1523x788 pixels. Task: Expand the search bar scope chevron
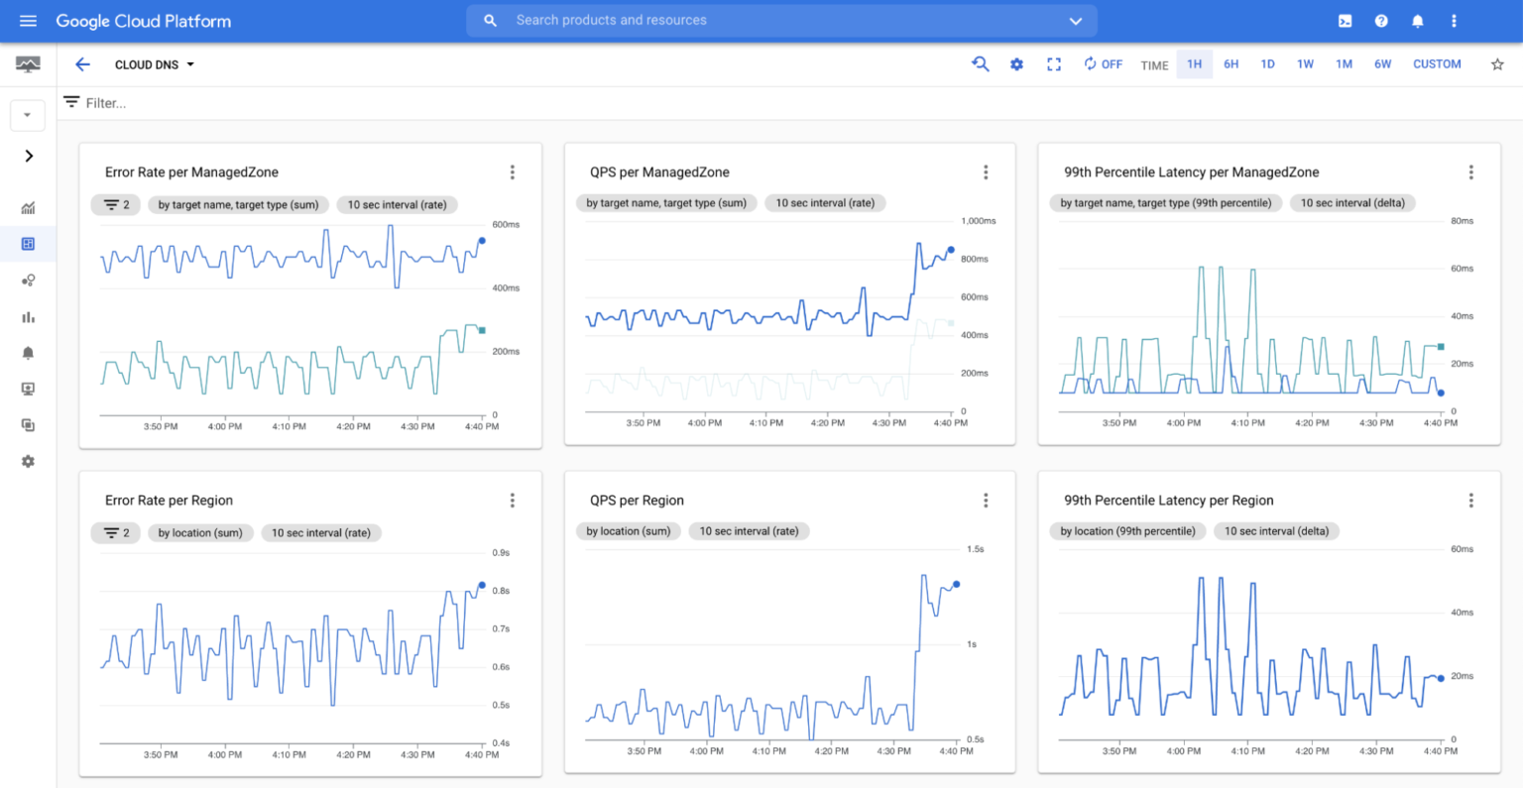(1076, 20)
